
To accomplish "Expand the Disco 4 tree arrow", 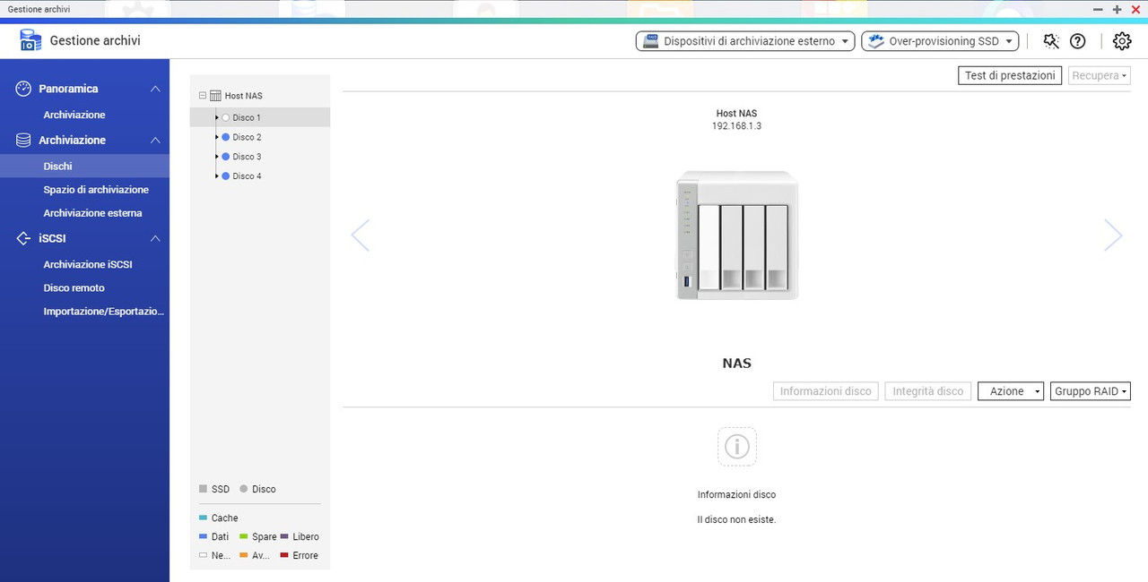I will coord(217,176).
